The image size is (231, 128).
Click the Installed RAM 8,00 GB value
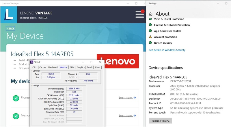(x=184, y=94)
